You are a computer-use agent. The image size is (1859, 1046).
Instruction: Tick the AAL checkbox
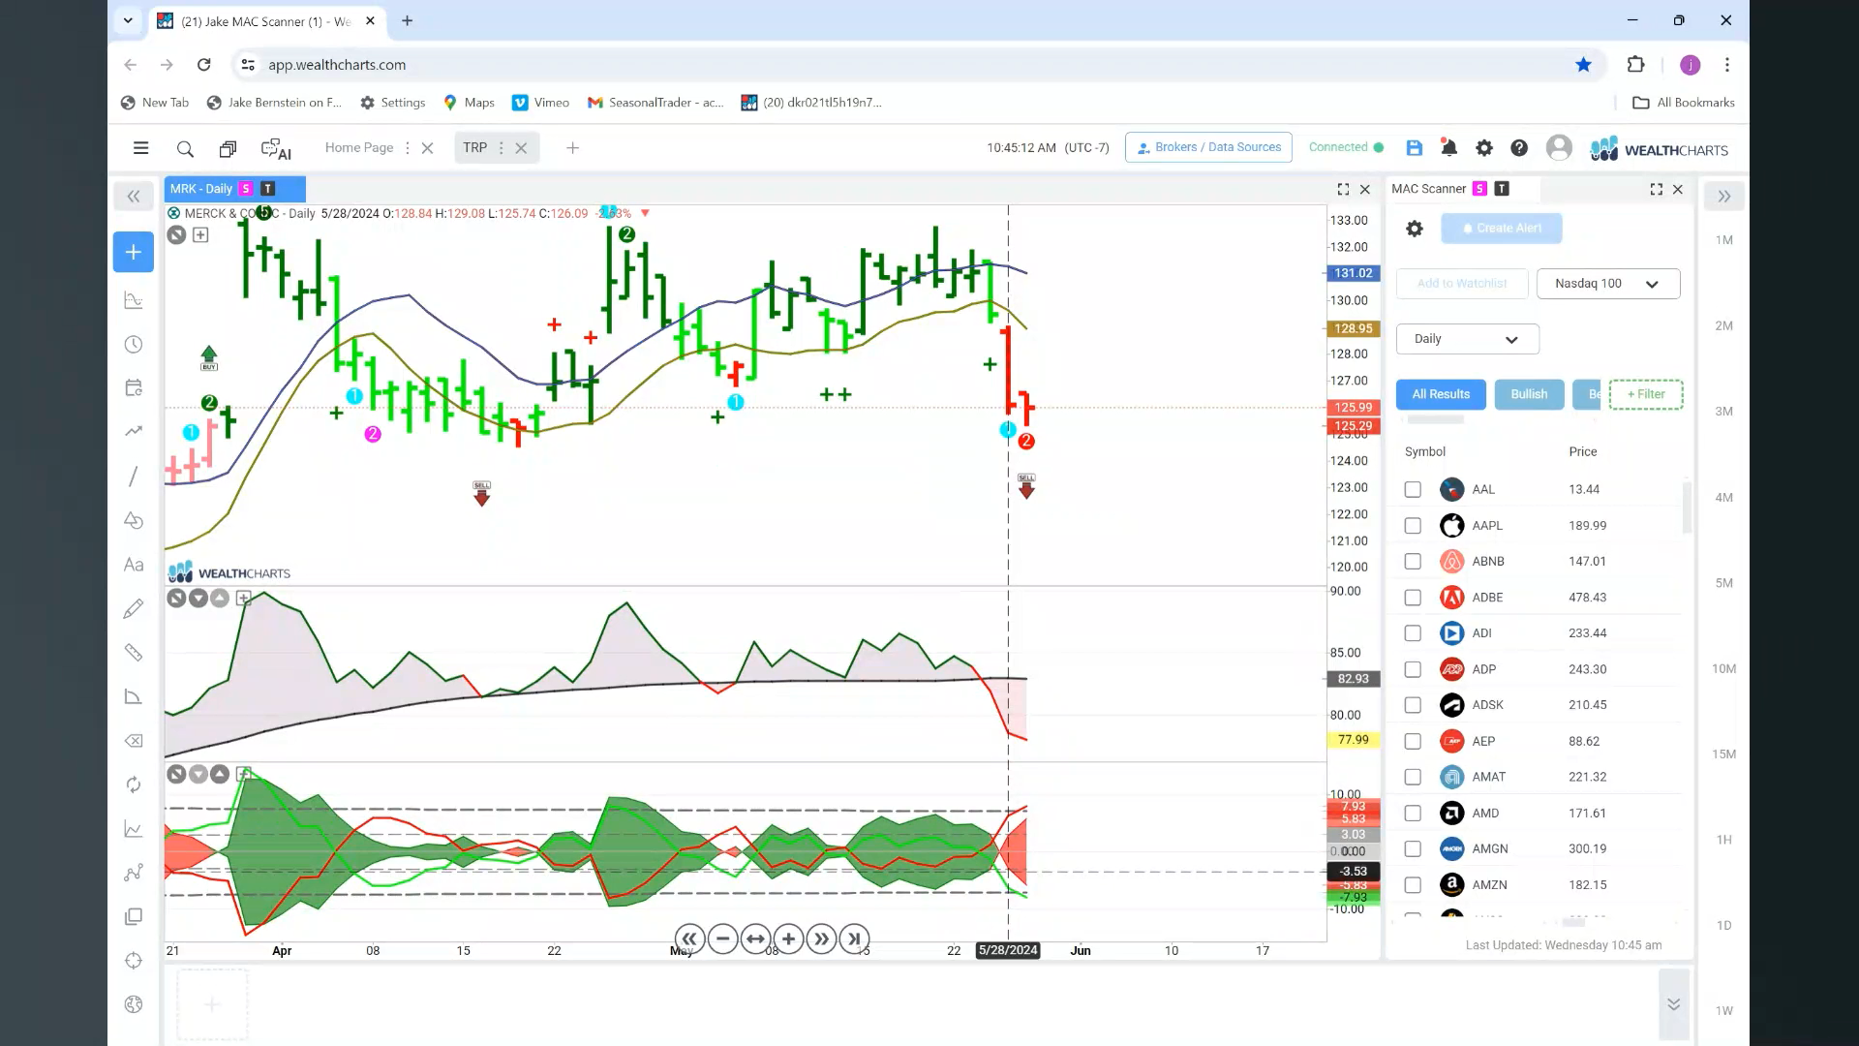pos(1413,490)
